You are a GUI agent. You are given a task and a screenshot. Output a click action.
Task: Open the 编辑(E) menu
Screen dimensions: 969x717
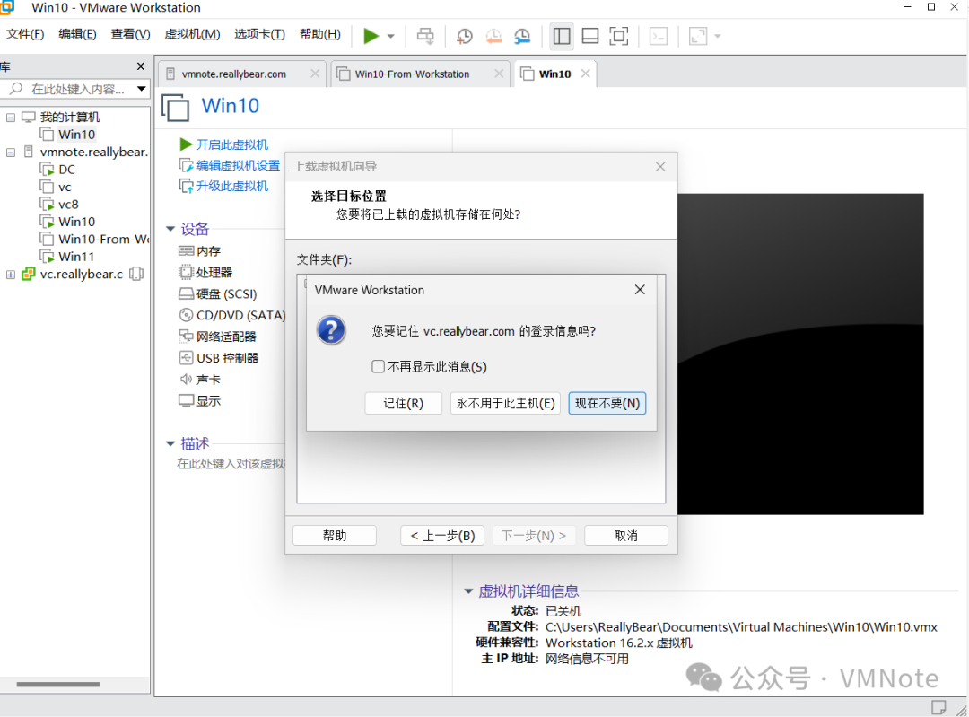tap(77, 34)
